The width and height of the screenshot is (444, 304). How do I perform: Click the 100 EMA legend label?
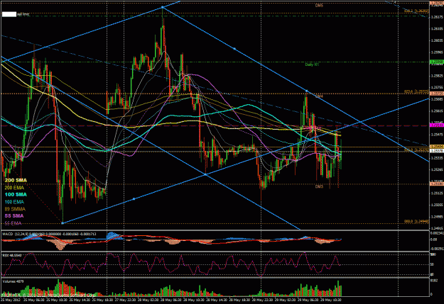tap(14, 202)
